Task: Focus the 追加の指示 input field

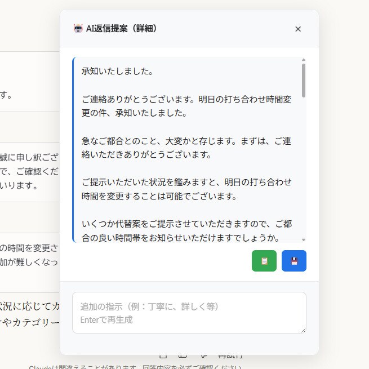Action: coord(189,313)
